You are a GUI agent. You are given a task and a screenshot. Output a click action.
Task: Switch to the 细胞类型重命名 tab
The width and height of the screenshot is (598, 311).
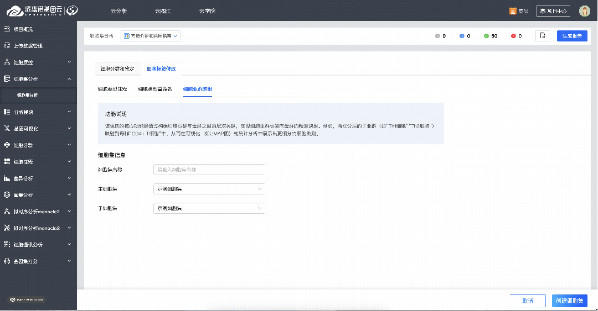pyautogui.click(x=155, y=89)
